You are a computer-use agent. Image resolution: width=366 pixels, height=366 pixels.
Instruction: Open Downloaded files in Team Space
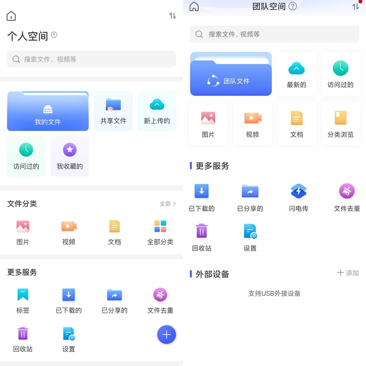(x=201, y=197)
